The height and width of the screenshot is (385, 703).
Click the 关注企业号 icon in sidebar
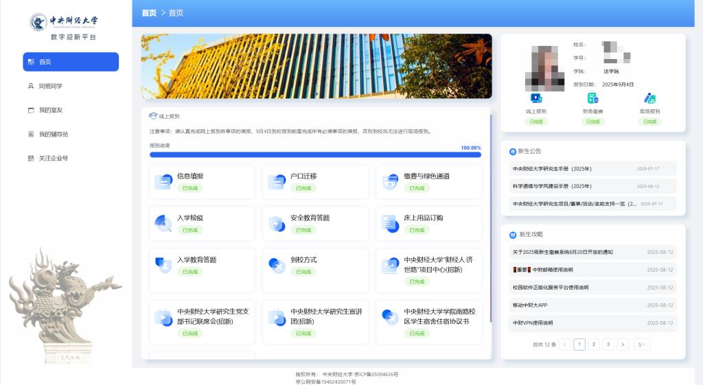(x=31, y=159)
